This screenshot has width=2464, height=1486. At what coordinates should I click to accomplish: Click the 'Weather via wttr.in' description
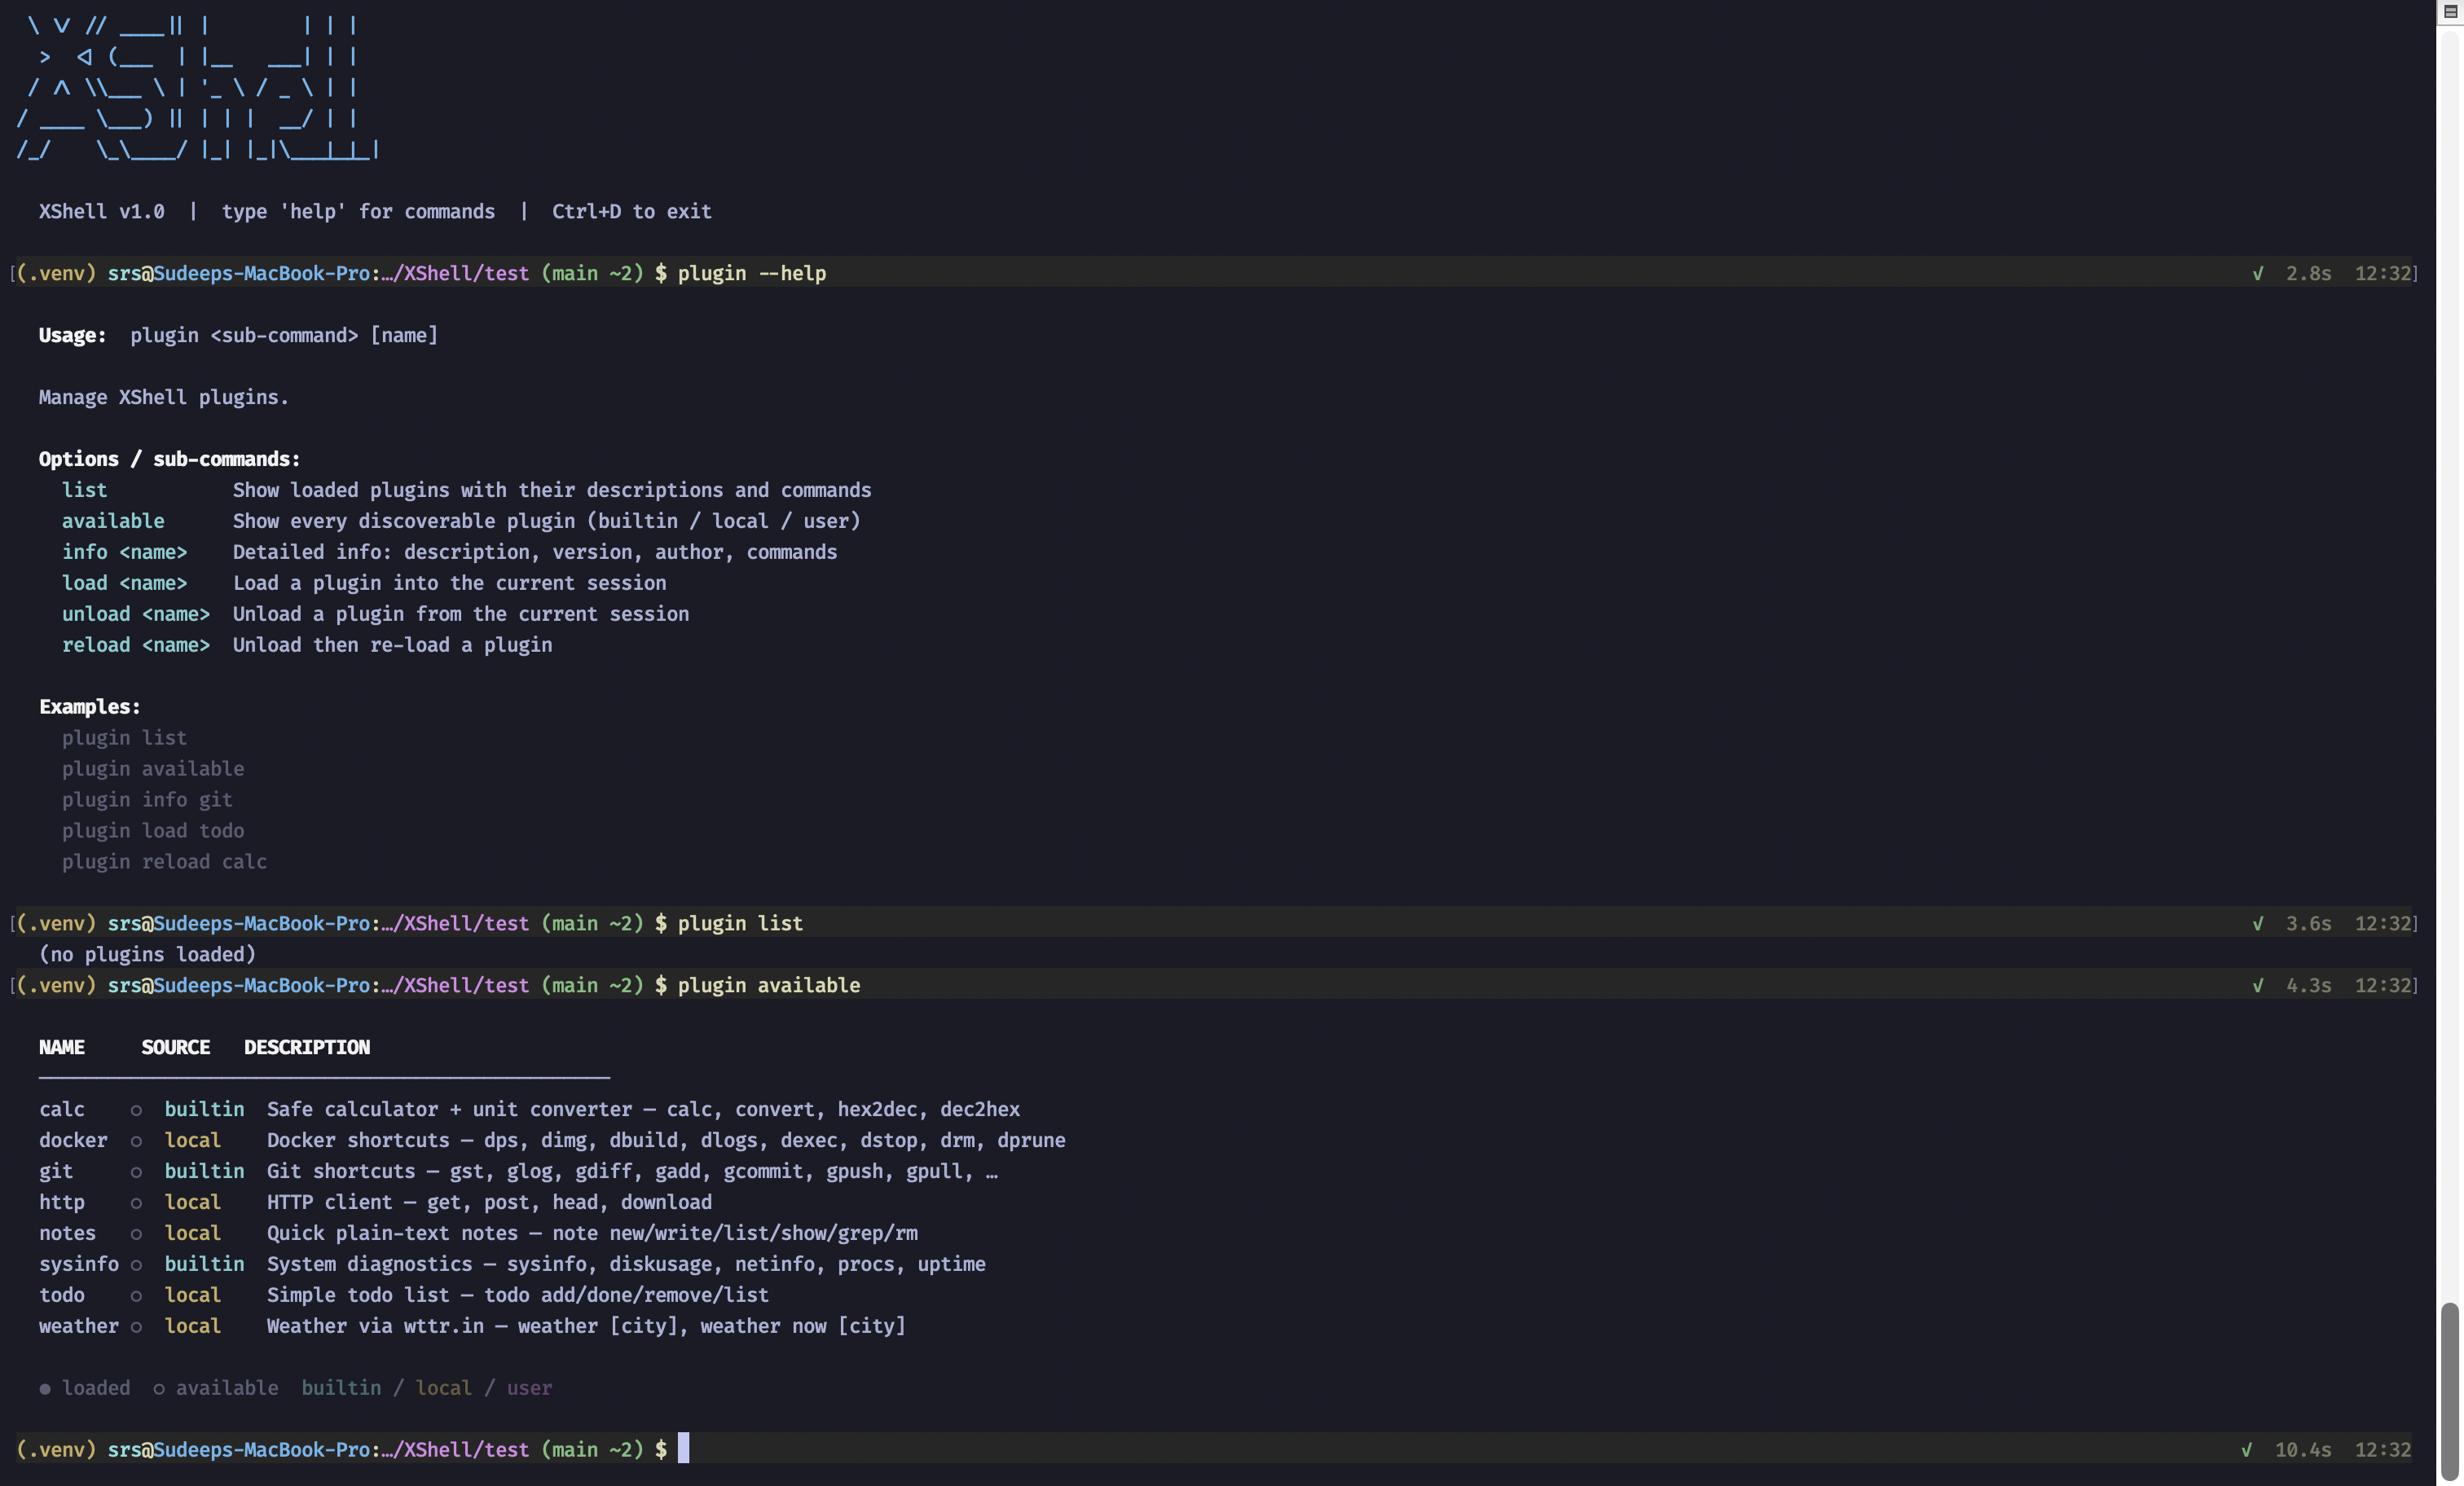(x=586, y=1326)
